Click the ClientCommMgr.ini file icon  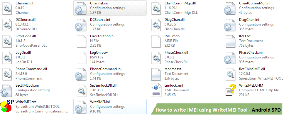tap(230, 9)
